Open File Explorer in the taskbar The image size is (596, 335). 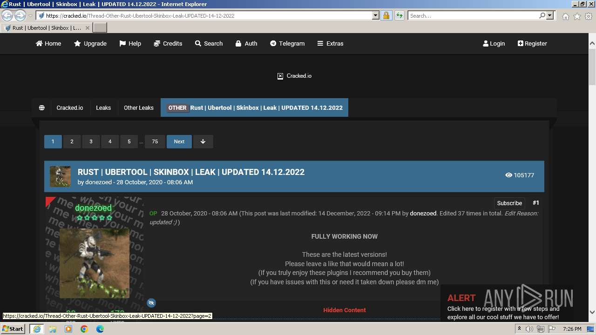pos(53,329)
